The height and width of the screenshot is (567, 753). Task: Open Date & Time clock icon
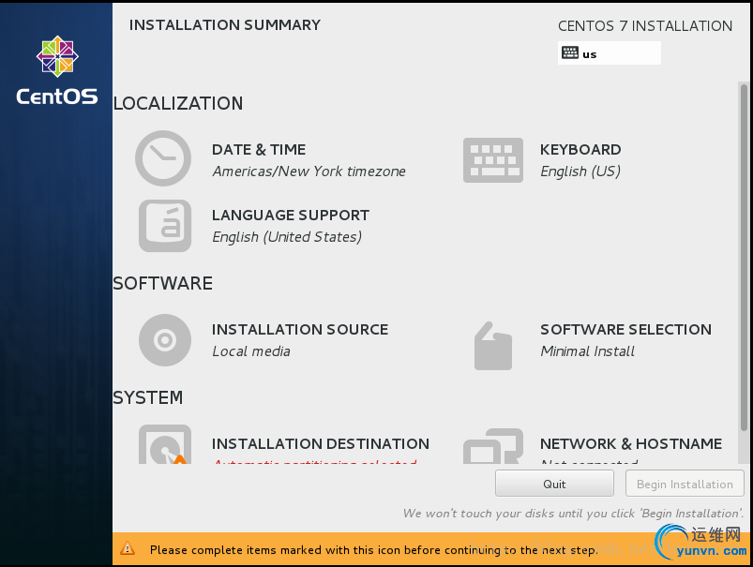coord(163,158)
